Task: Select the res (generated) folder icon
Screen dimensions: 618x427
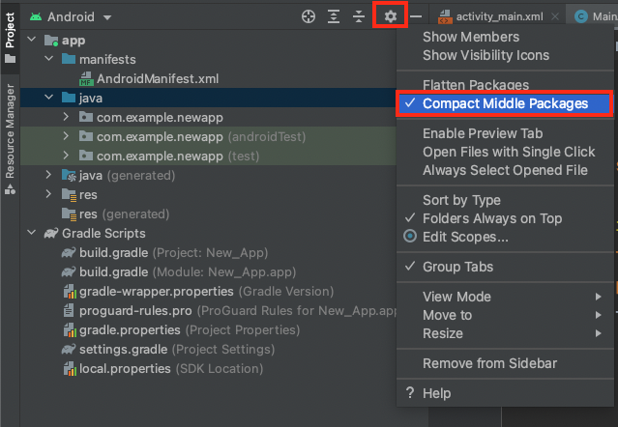Action: click(69, 214)
